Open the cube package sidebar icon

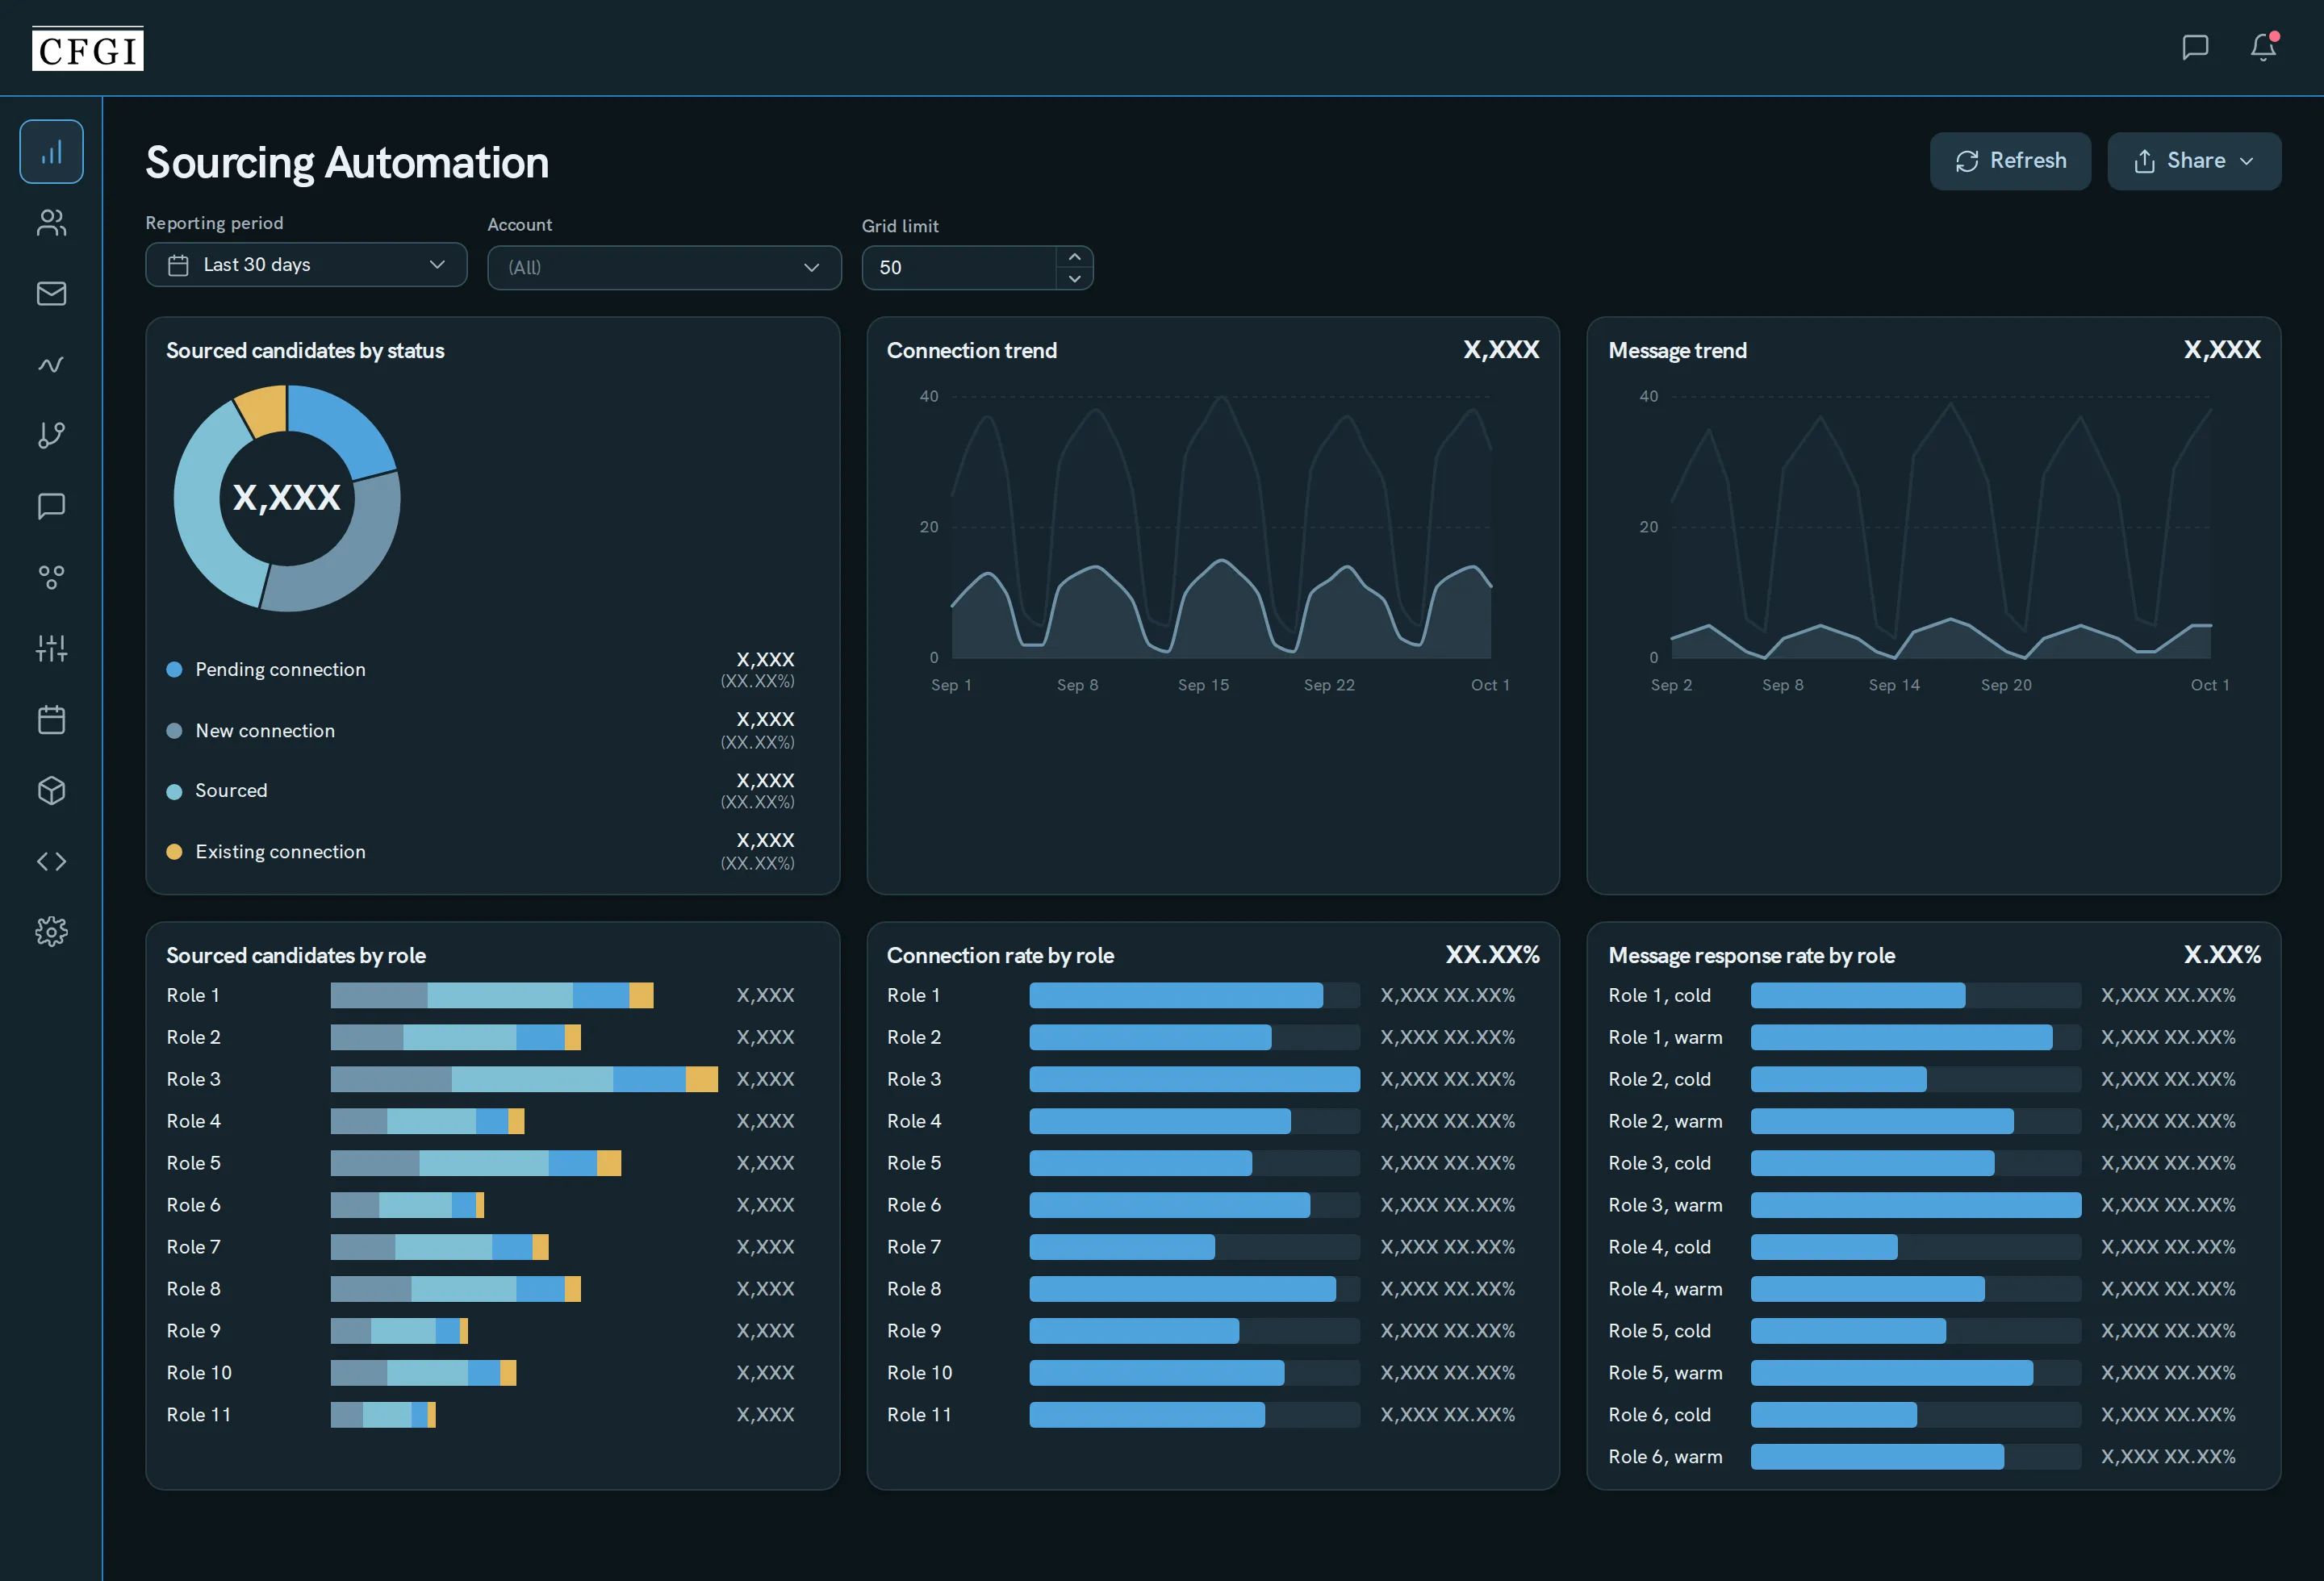pyautogui.click(x=51, y=790)
